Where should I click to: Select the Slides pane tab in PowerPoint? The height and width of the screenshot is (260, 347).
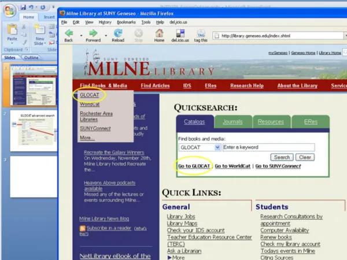pyautogui.click(x=10, y=57)
